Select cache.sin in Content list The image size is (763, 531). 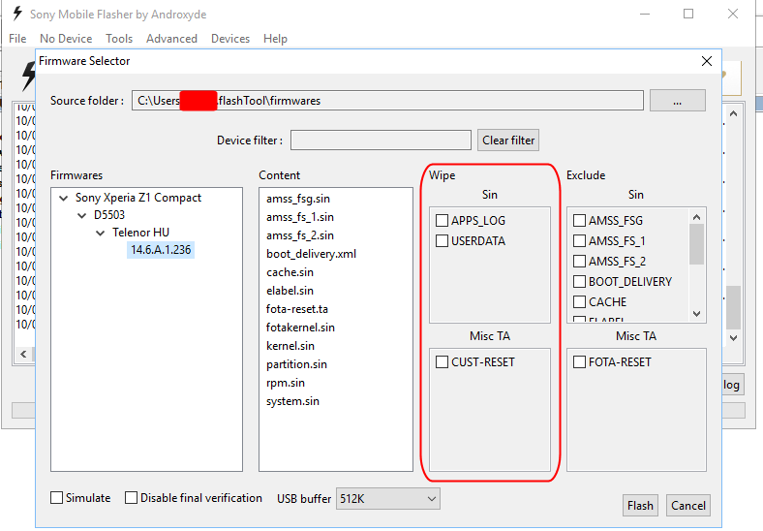tap(290, 272)
